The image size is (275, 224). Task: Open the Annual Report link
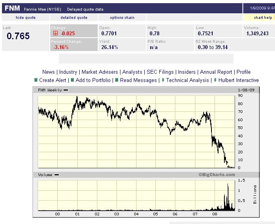coord(216,72)
